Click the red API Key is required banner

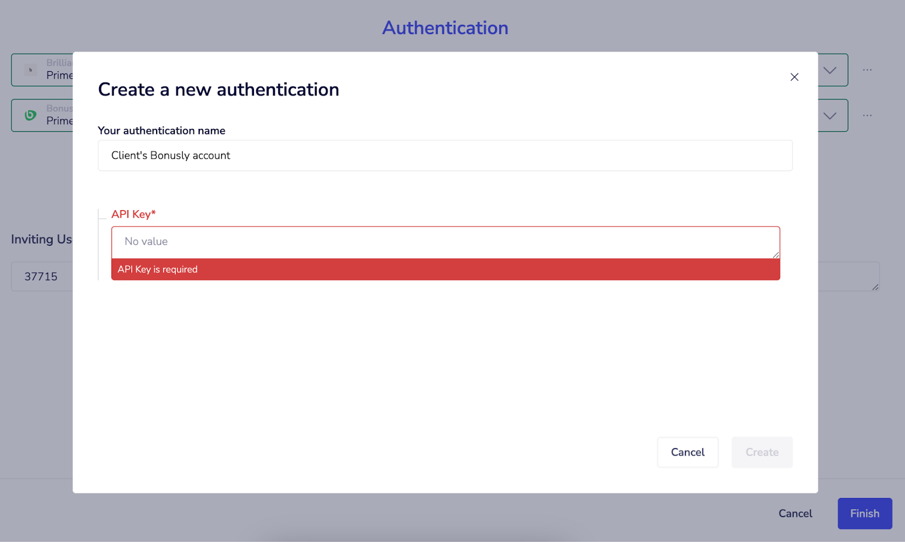(445, 270)
